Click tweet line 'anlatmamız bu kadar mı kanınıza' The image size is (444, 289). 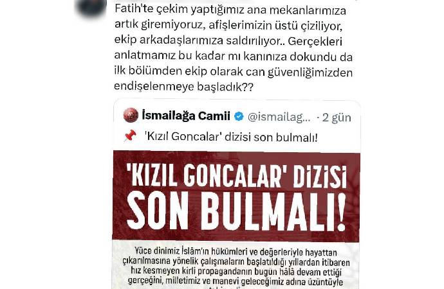234,57
